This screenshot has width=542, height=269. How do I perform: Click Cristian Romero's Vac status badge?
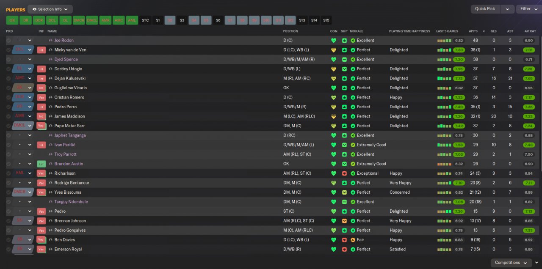tap(41, 97)
